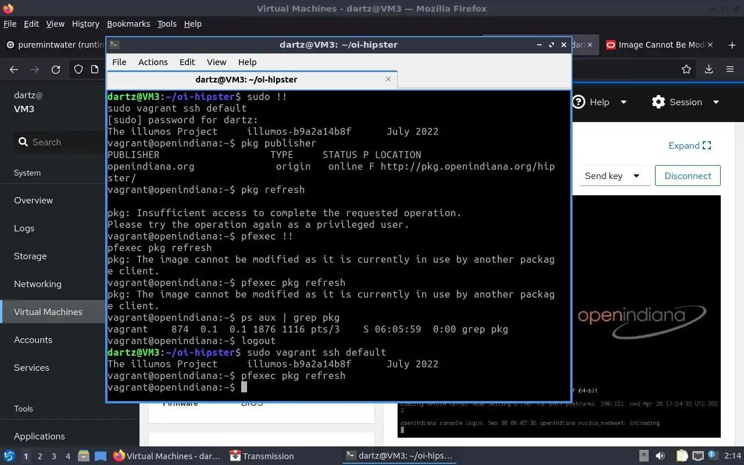Open the terminal's Edit menu
Image resolution: width=744 pixels, height=465 pixels.
[187, 62]
